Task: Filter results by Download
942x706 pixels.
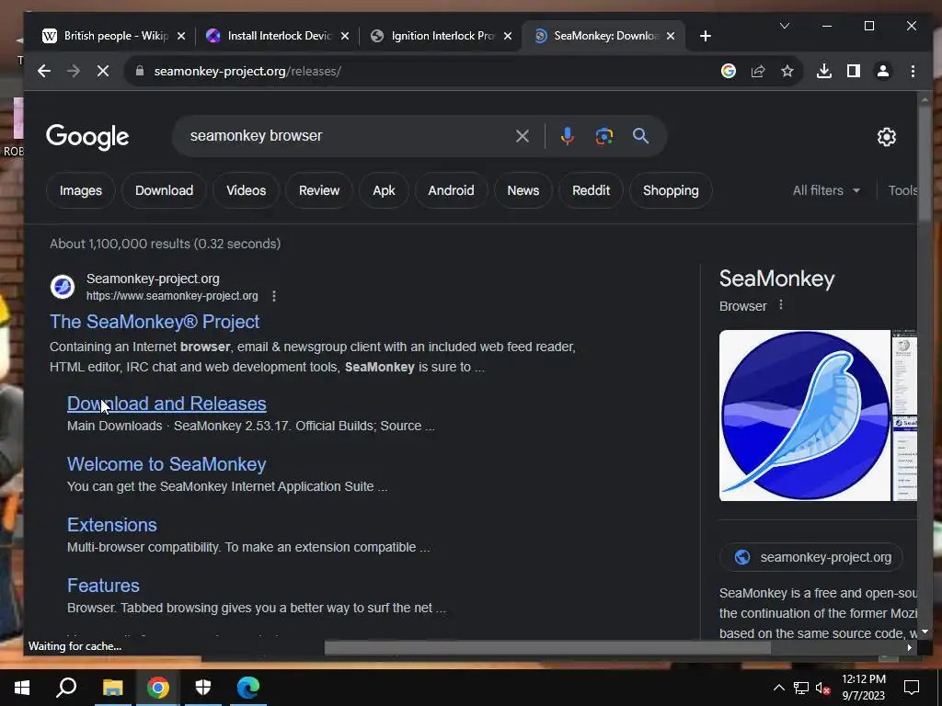Action: [x=164, y=190]
